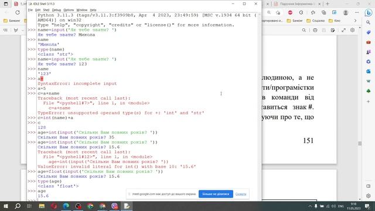Click the output <class 'float'>

tap(58, 186)
